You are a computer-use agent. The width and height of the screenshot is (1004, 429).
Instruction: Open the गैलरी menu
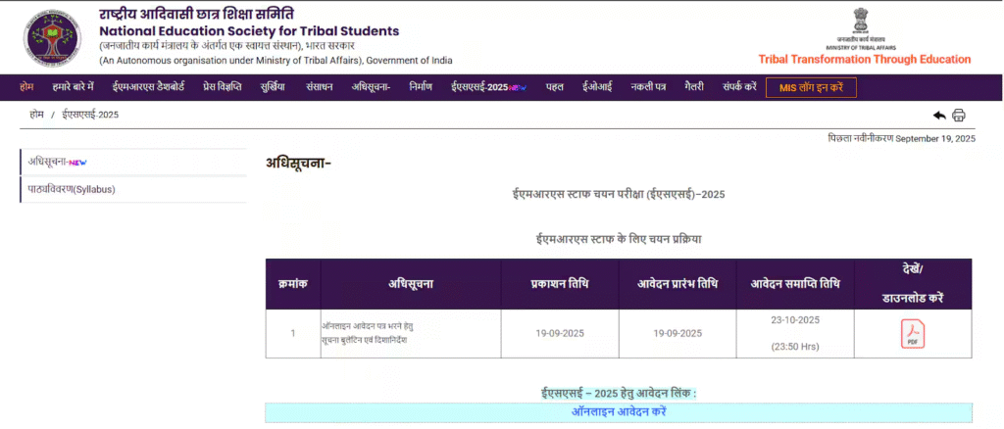tap(694, 87)
